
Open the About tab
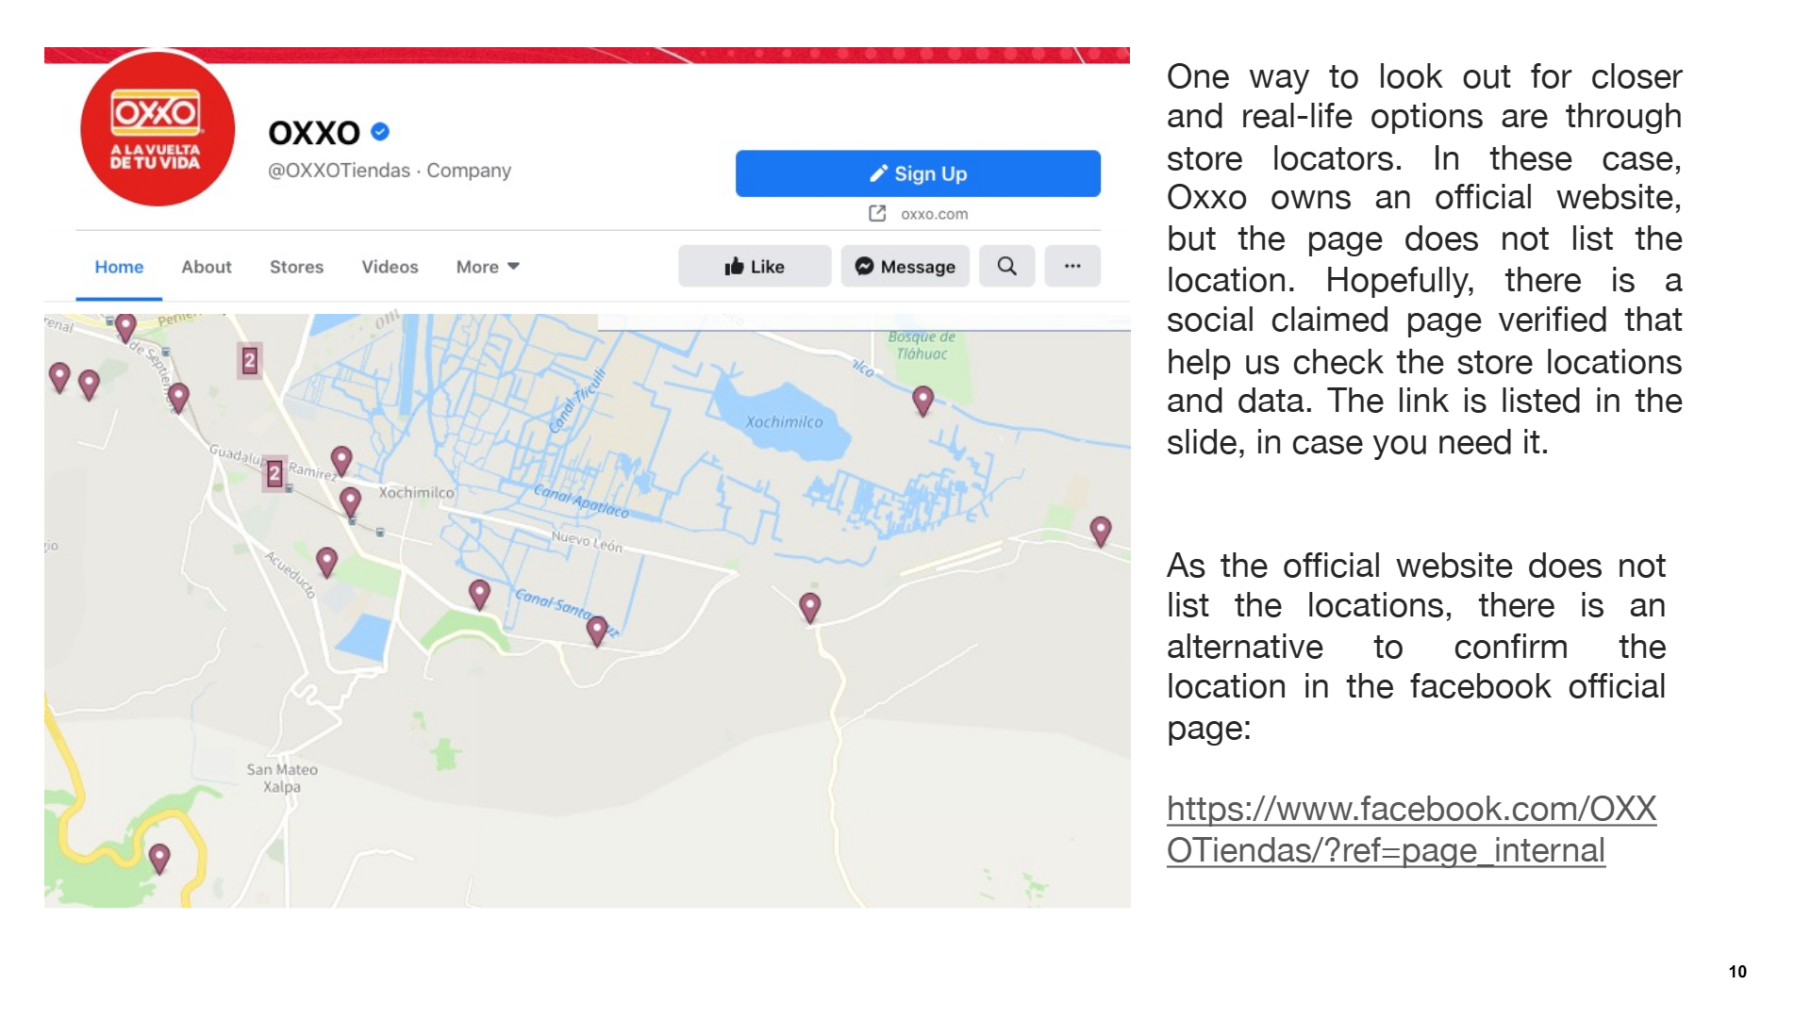[207, 267]
